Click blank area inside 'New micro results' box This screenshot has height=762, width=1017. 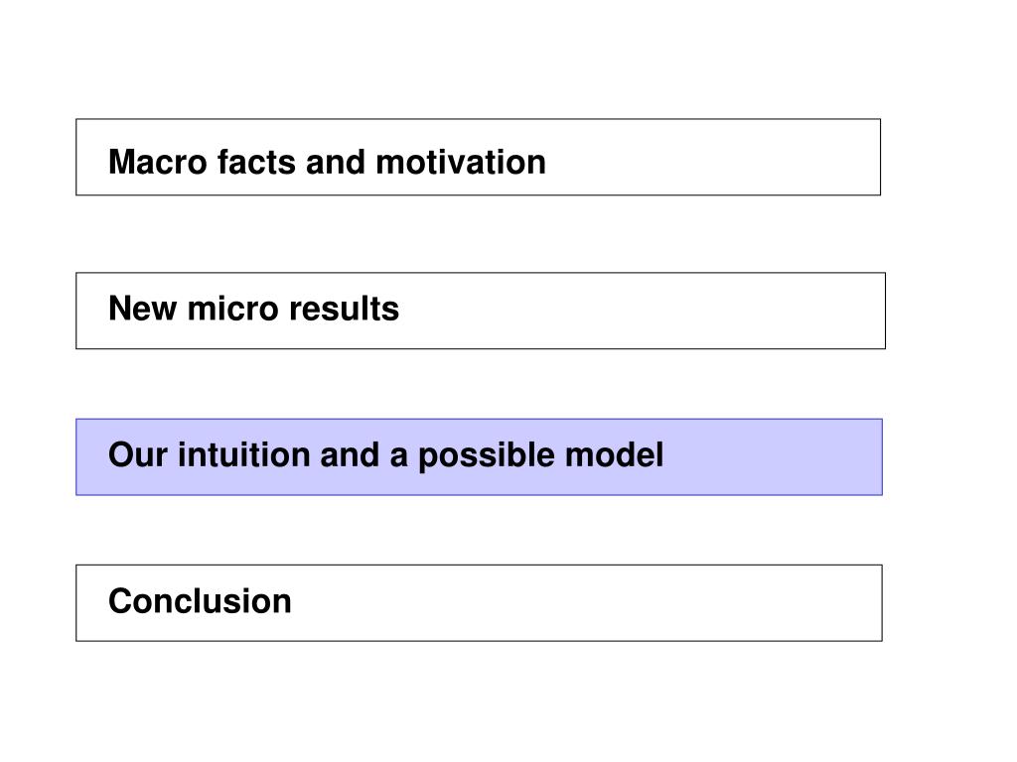[x=643, y=311]
